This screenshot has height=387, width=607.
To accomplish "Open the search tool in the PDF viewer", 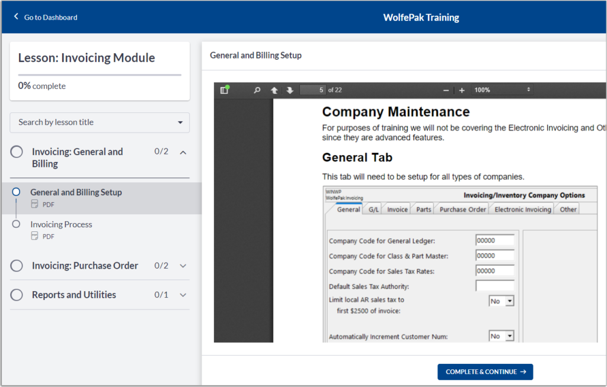I will coord(257,89).
